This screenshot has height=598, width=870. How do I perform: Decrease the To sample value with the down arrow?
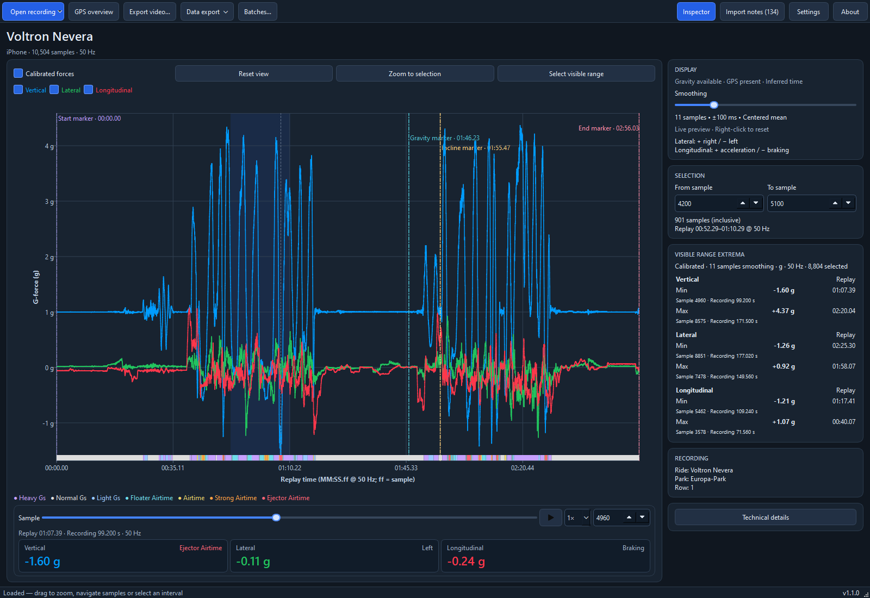pyautogui.click(x=848, y=203)
